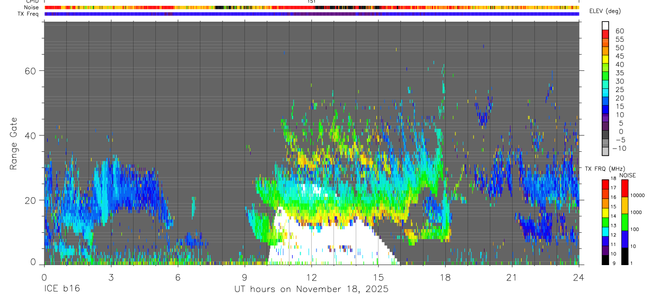Click the 9 tick on the UT hours axis
Screen dimensions: 651x300
(245, 277)
